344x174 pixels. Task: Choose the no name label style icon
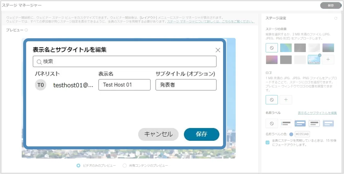coord(272,123)
